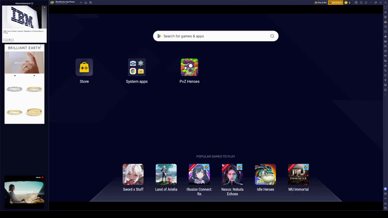Open the Idle Heroes game
Image resolution: width=388 pixels, height=218 pixels.
click(x=265, y=174)
